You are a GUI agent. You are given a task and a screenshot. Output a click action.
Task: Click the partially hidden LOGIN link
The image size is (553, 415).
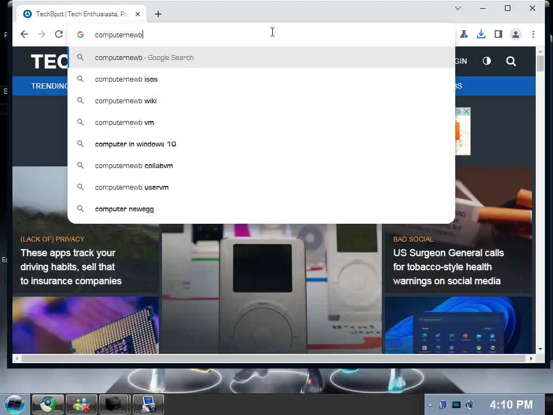click(461, 62)
